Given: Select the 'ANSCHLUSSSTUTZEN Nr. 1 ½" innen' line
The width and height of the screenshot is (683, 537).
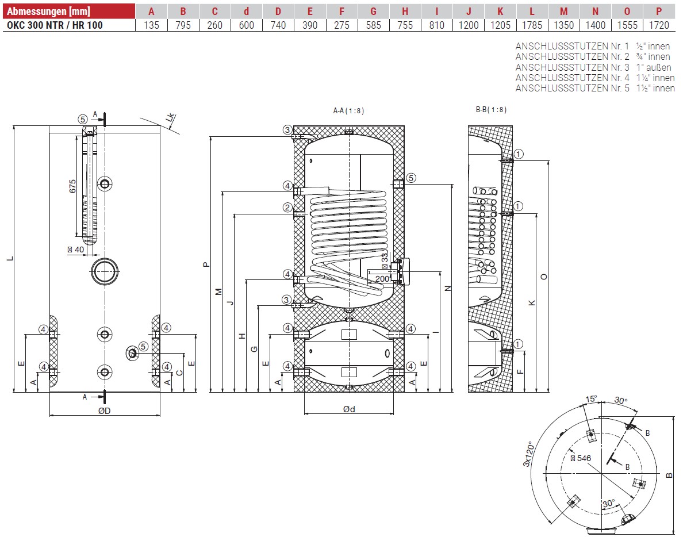Looking at the screenshot, I should click(592, 46).
